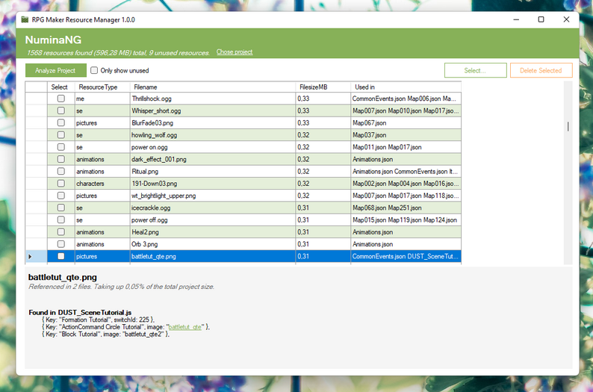Screen dimensions: 593x392
Task: Select the icecrackle.ogg filename cell
Action: point(213,208)
